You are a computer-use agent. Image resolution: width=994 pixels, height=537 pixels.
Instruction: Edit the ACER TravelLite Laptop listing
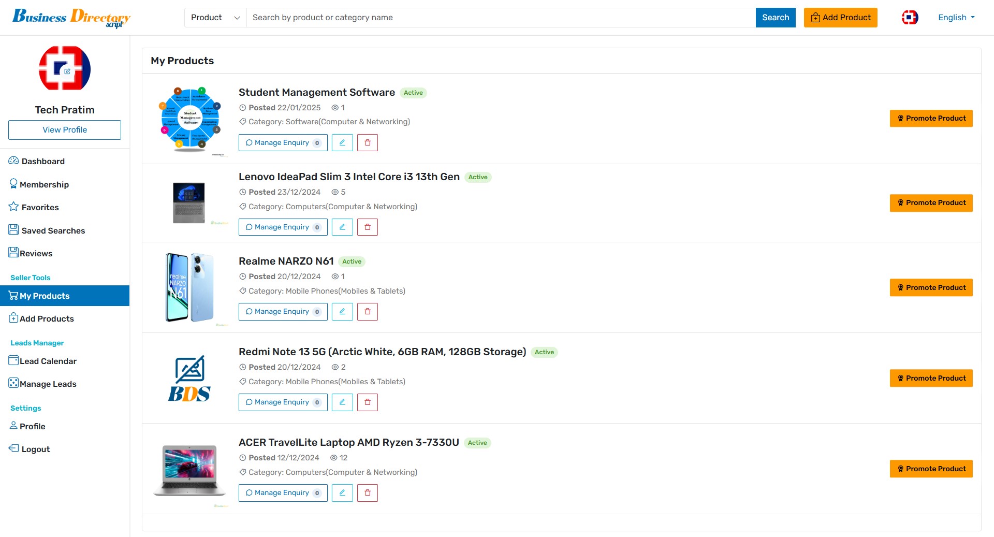[x=342, y=493]
